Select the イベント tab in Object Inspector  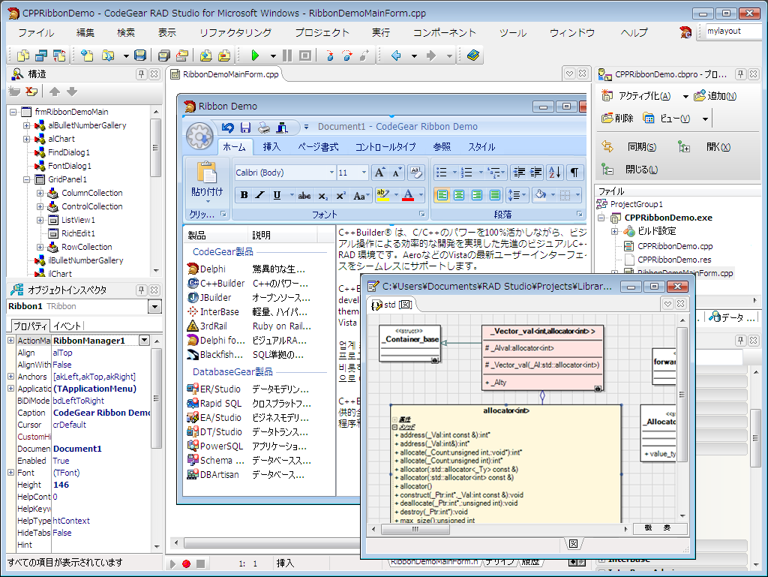[67, 326]
